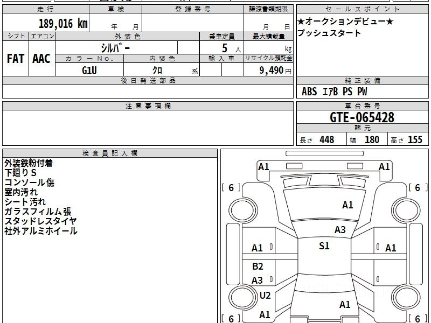Click the 輸入車 header
The width and height of the screenshot is (431, 323).
(222, 58)
